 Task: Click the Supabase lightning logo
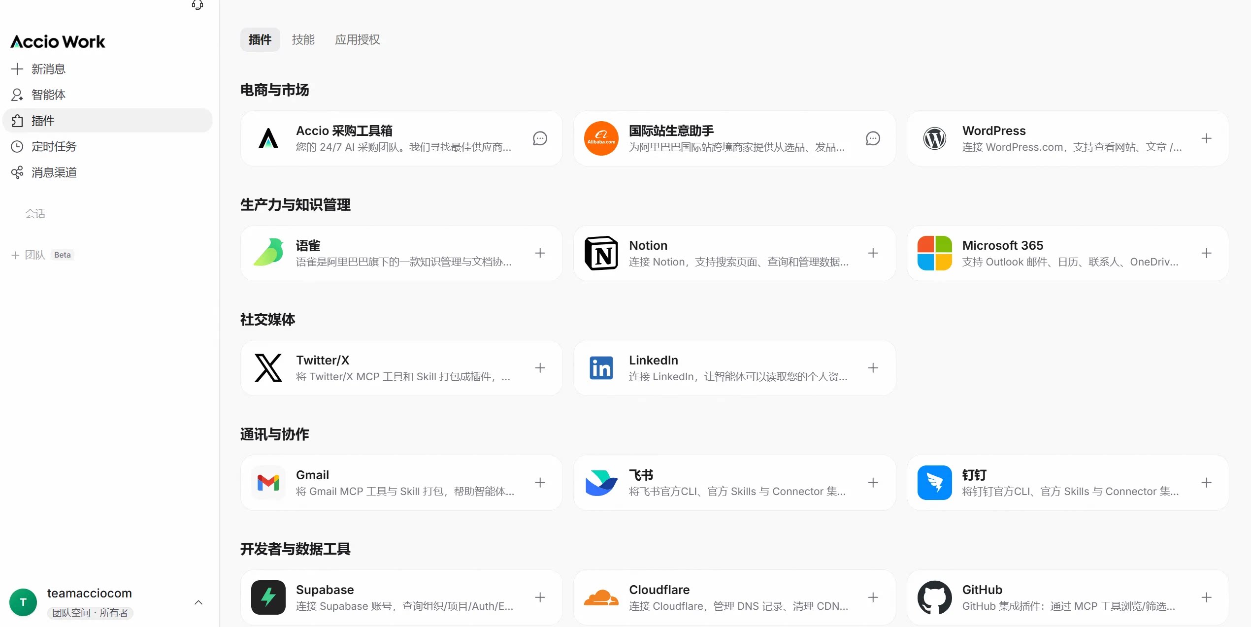pos(268,597)
